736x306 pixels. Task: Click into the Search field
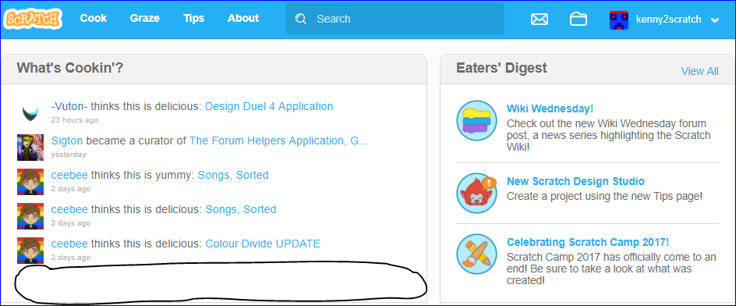395,19
